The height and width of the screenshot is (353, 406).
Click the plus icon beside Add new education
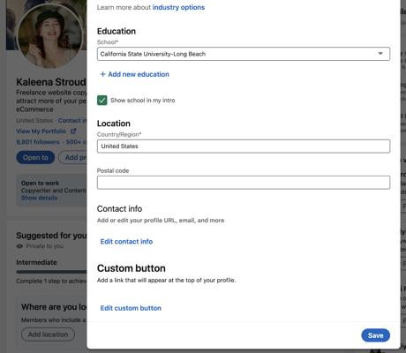(x=102, y=74)
